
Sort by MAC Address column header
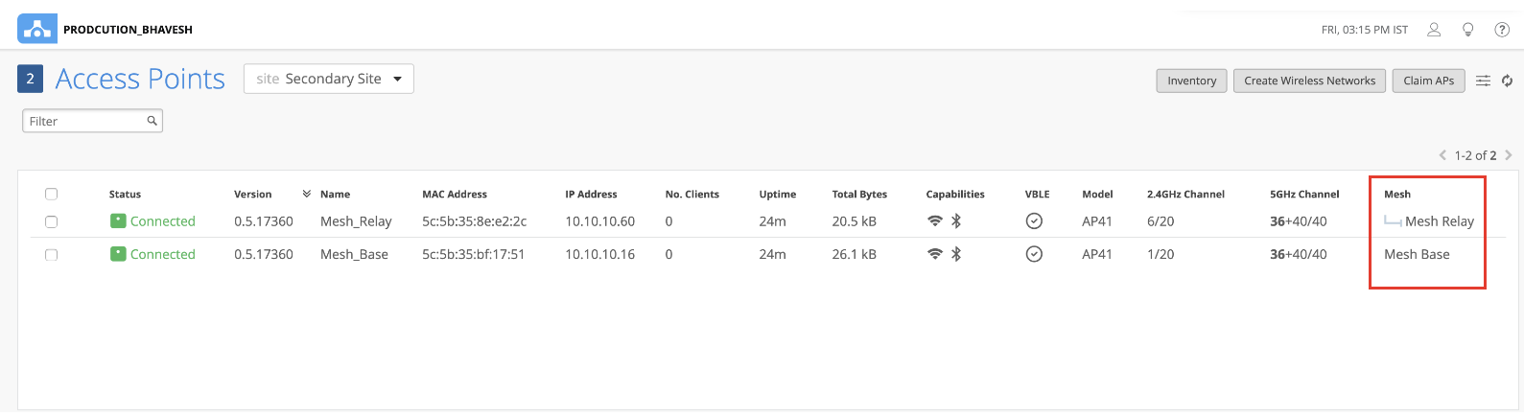[455, 194]
